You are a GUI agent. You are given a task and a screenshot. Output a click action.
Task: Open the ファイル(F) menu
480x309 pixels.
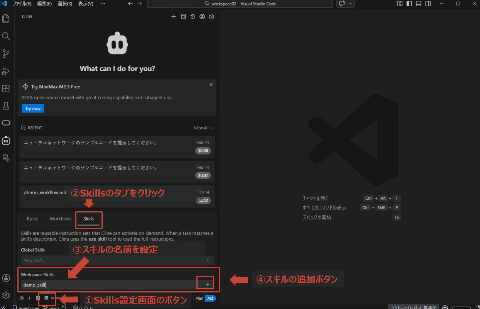point(22,3)
